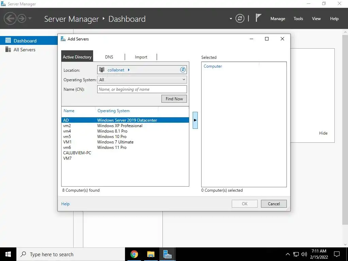Select the CALUBVIEM-PC computer row
Screen dimensions: 348x261
[125, 153]
